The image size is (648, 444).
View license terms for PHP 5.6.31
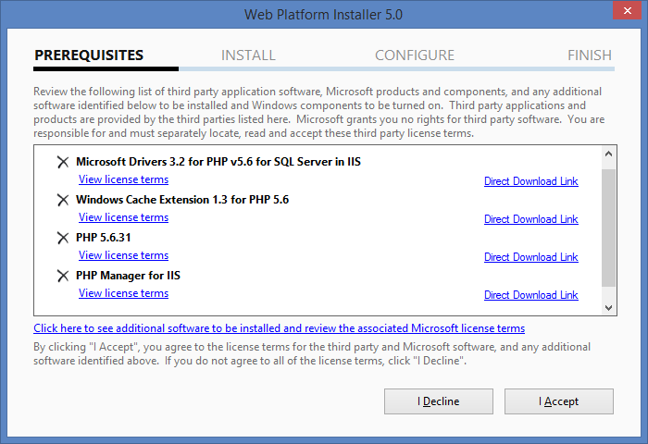pos(123,255)
